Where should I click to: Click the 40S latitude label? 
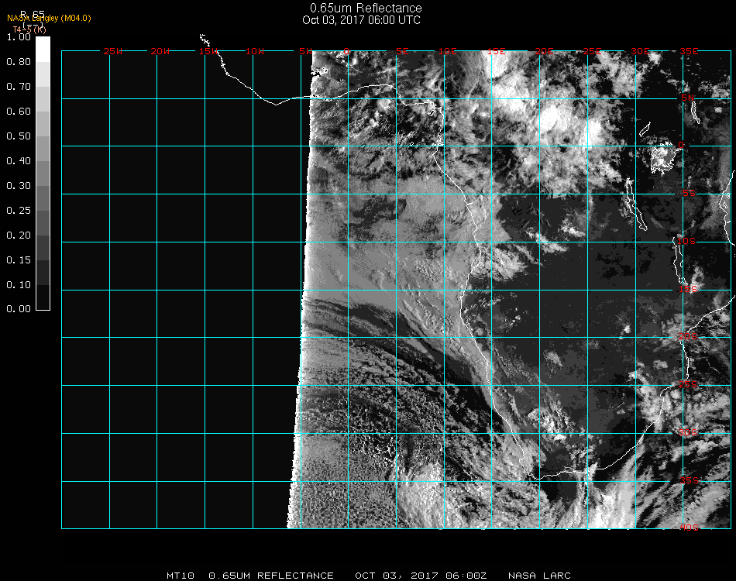[x=689, y=528]
